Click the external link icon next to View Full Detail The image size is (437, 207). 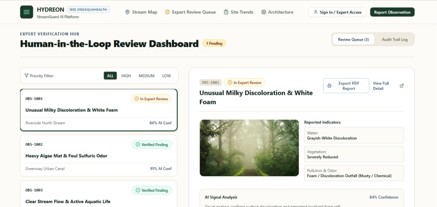coord(402,86)
